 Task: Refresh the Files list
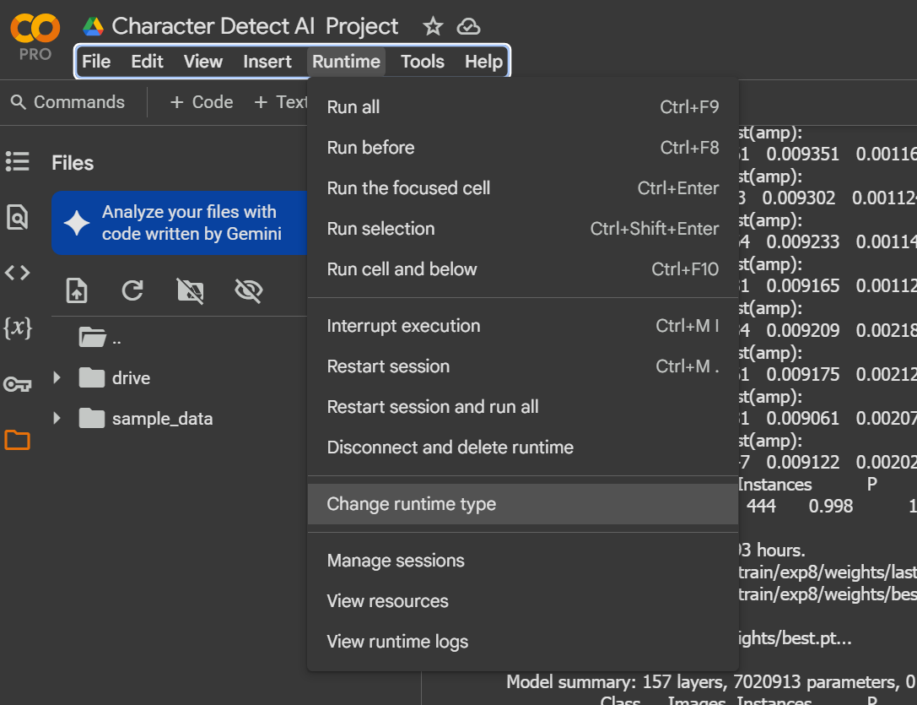click(x=132, y=290)
